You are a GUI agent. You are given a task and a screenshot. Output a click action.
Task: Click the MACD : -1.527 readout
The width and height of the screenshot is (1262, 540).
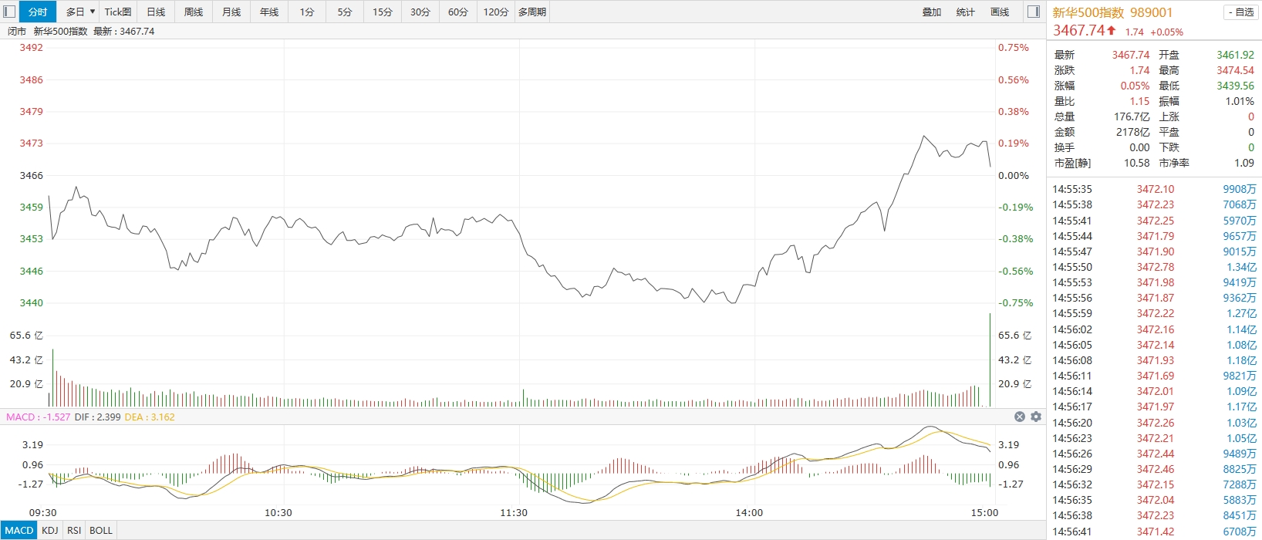click(38, 417)
